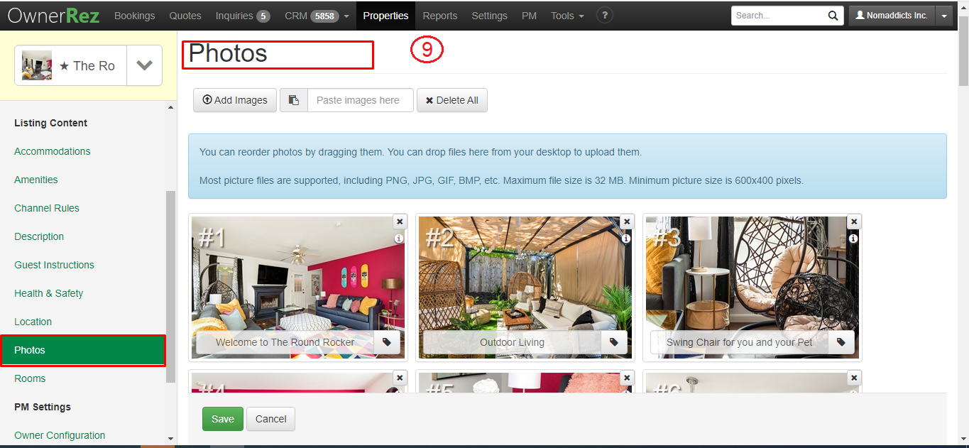The image size is (969, 448).
Task: Open Rooms in sidebar
Action: coord(30,378)
